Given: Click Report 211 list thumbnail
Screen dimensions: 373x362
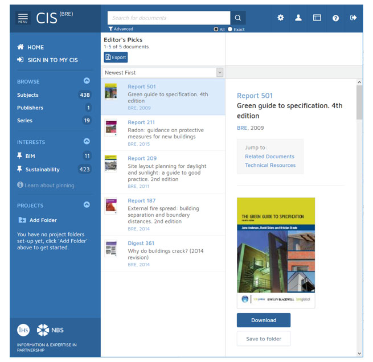Looking at the screenshot, I should click(111, 127).
